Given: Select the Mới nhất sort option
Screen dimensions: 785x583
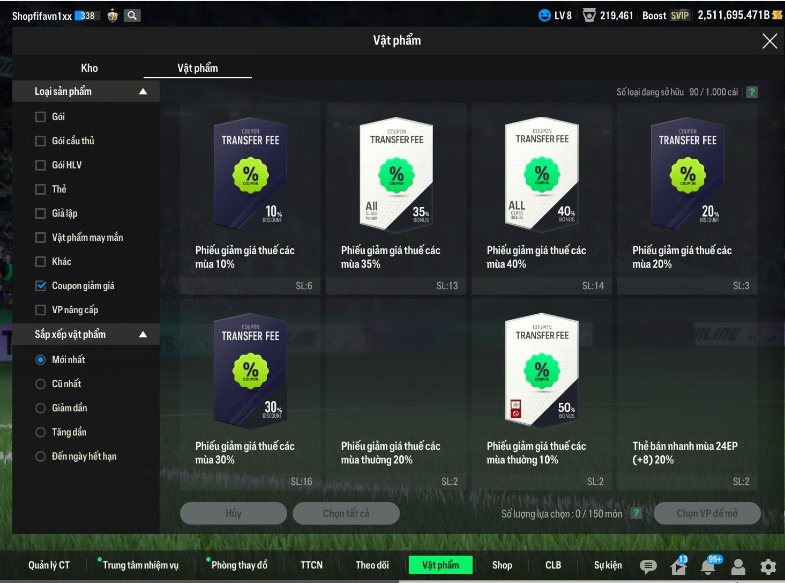Looking at the screenshot, I should click(40, 360).
